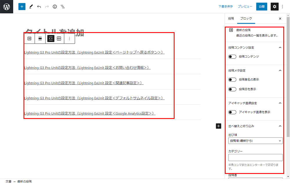Image resolution: width=290 pixels, height=191 pixels.
Task: Collapse the 投稿メタ設定 section
Action: [280, 71]
